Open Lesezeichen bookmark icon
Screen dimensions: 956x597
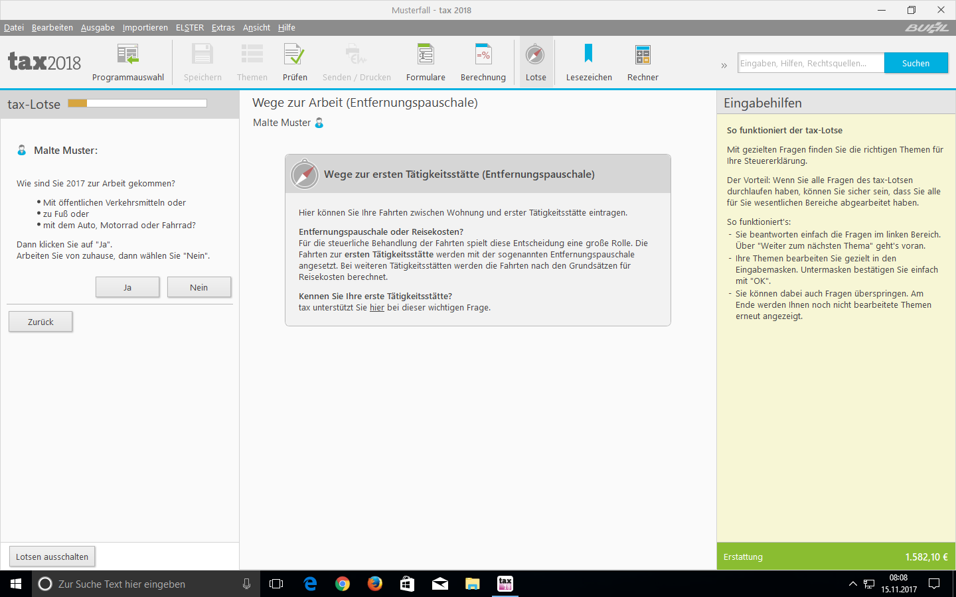589,62
